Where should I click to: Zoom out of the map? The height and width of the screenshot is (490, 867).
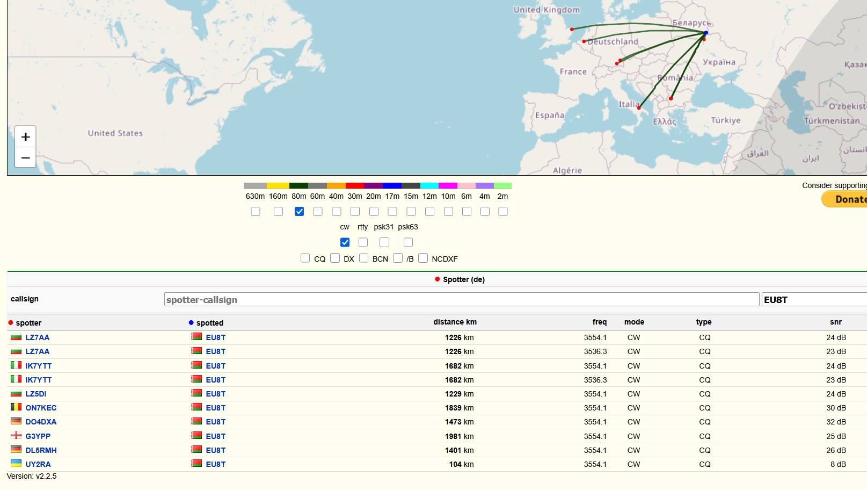[x=25, y=158]
